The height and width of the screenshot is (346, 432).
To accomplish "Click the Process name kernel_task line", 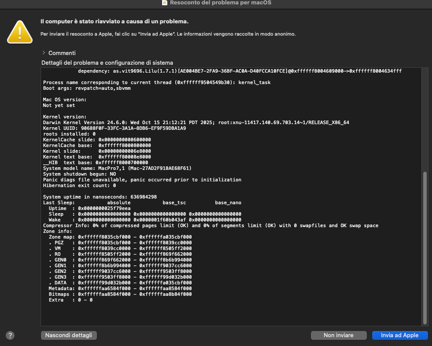I will [157, 82].
